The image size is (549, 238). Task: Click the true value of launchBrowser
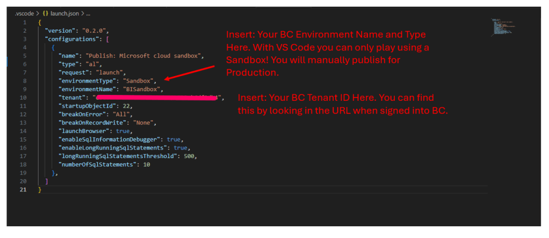point(123,131)
